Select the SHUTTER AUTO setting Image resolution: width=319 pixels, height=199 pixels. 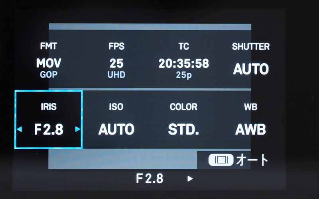pos(251,60)
